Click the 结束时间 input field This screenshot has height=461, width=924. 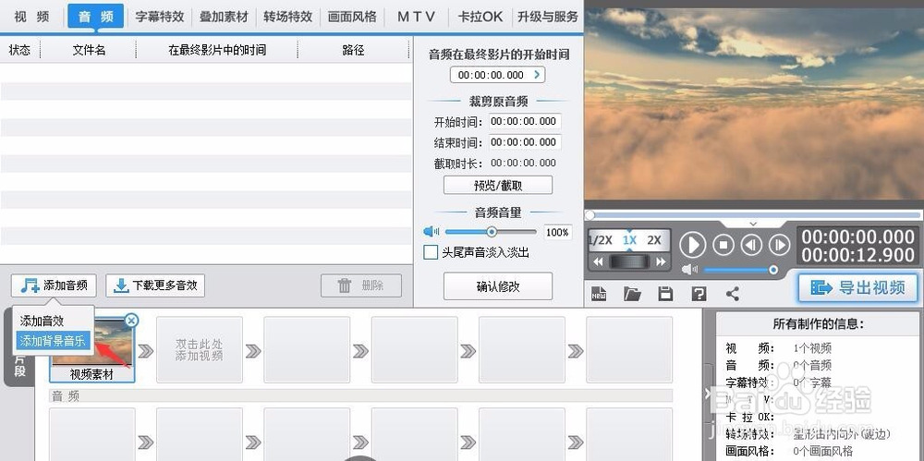tap(525, 142)
